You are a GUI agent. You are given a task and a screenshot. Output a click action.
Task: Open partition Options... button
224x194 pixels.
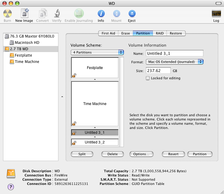coord(141,154)
